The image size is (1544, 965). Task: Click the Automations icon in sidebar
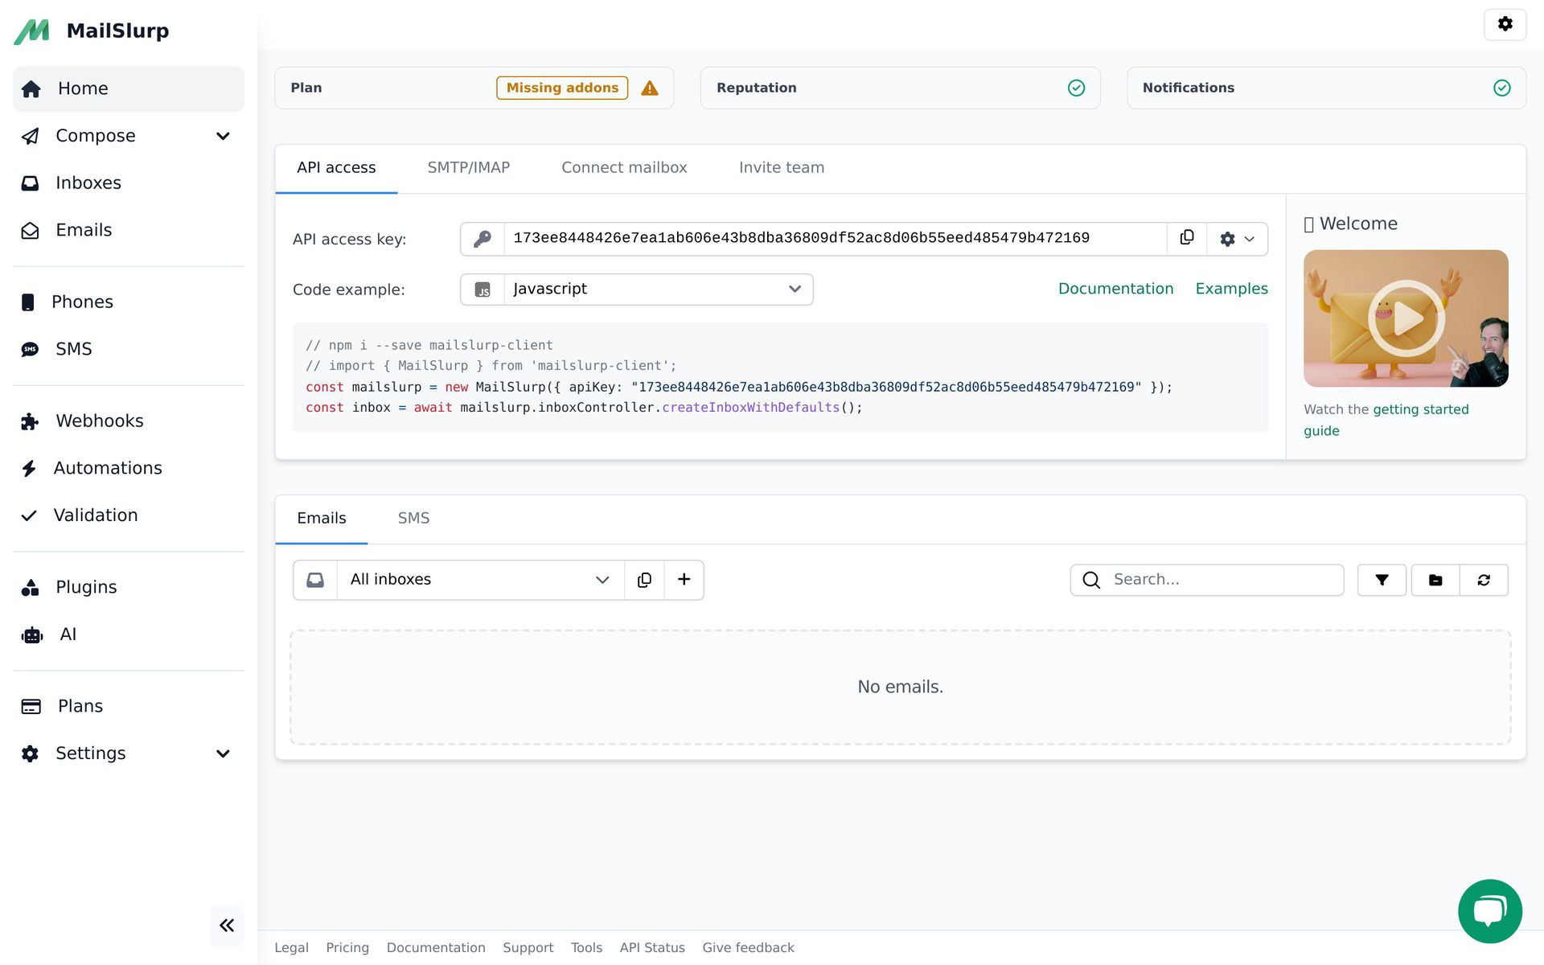[x=29, y=467]
